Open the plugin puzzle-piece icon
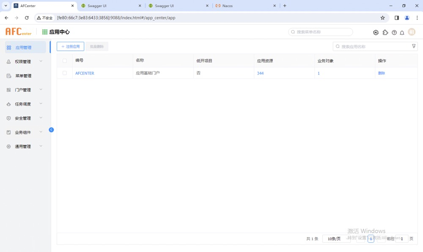 pyautogui.click(x=385, y=32)
